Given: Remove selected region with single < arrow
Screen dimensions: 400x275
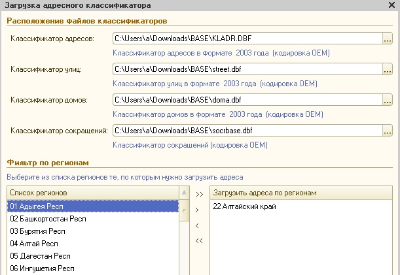Looking at the screenshot, I should (x=197, y=225).
